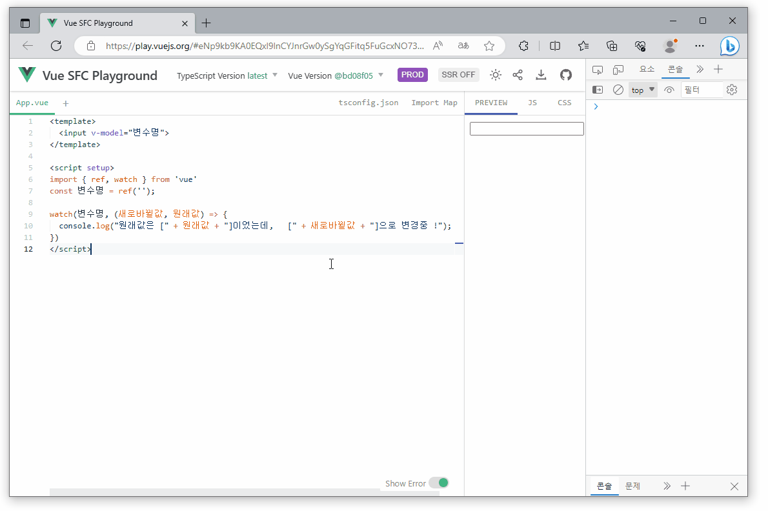The image size is (768, 511).
Task: Switch to the JS output tab
Action: [532, 103]
